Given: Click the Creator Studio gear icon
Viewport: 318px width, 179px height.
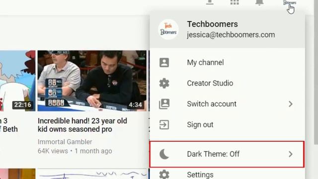Looking at the screenshot, I should (164, 83).
